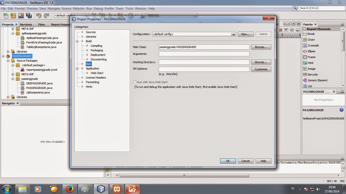
Task: Pick the Ellipse element in the Palette
Action: (x=311, y=51)
